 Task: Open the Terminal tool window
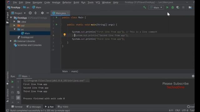(17, 107)
